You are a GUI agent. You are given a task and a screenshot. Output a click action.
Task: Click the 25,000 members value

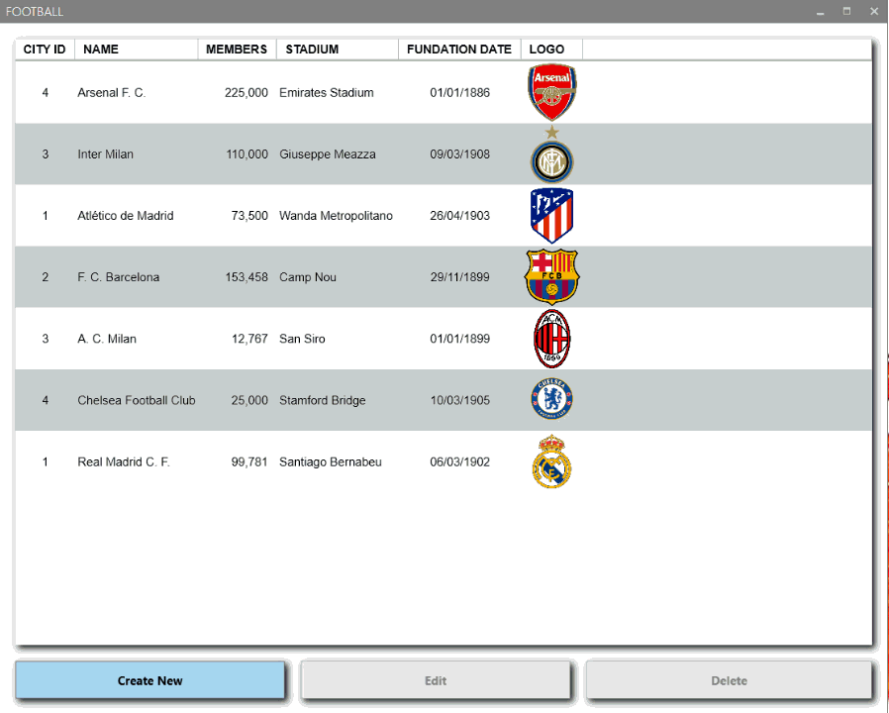[x=249, y=400]
